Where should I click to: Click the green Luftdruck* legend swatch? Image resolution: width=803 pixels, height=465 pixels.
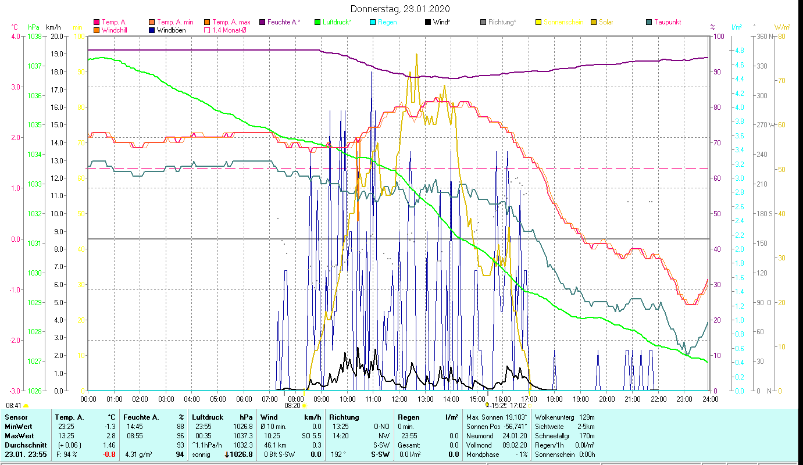coord(317,22)
